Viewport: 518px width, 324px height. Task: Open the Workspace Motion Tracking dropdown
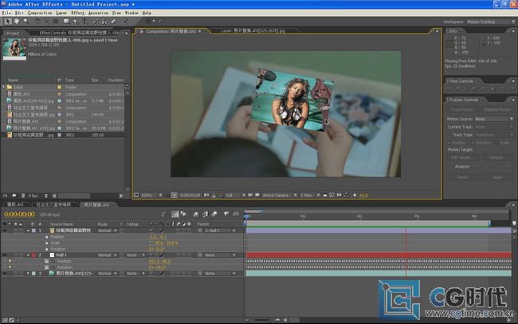tap(491, 22)
